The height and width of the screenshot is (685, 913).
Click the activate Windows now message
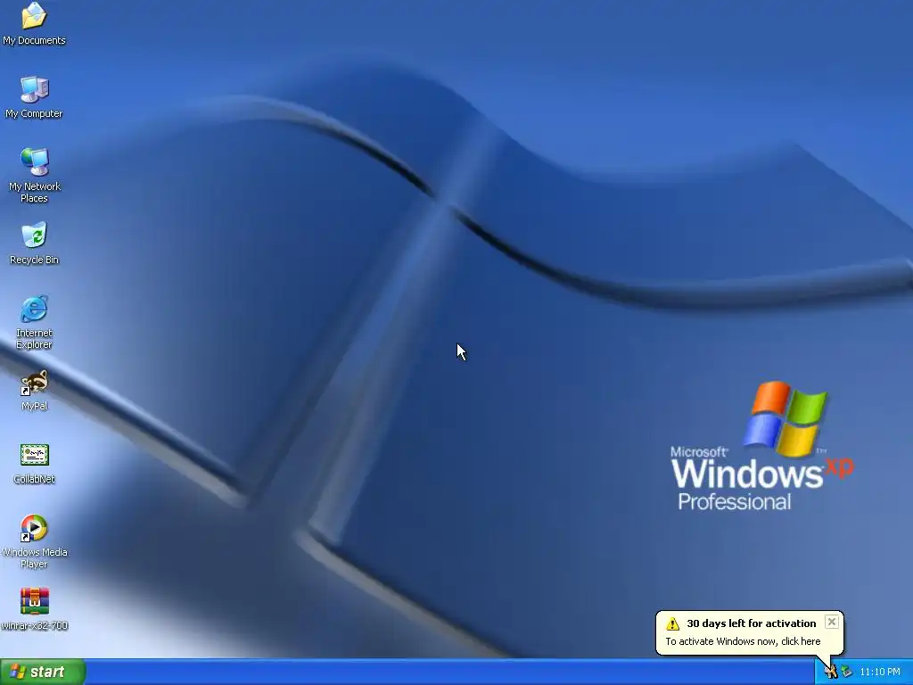[743, 641]
